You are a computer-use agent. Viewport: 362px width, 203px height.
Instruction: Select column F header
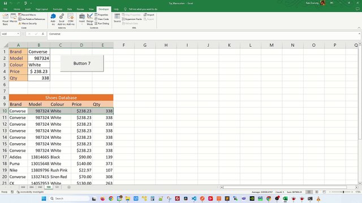124,45
